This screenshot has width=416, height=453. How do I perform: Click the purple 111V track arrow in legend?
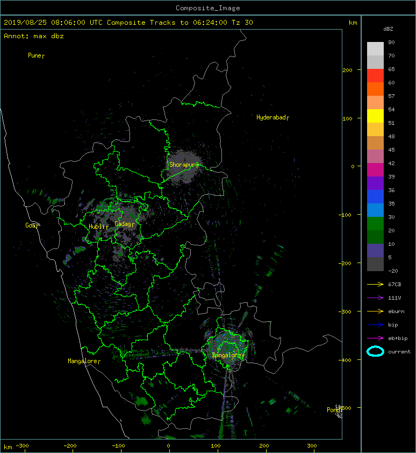[375, 298]
